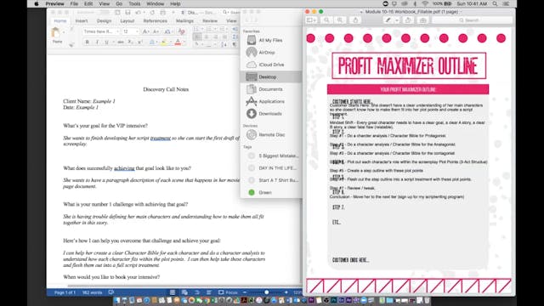Select Desktop in Finder sidebar
The height and width of the screenshot is (306, 544).
tap(270, 77)
